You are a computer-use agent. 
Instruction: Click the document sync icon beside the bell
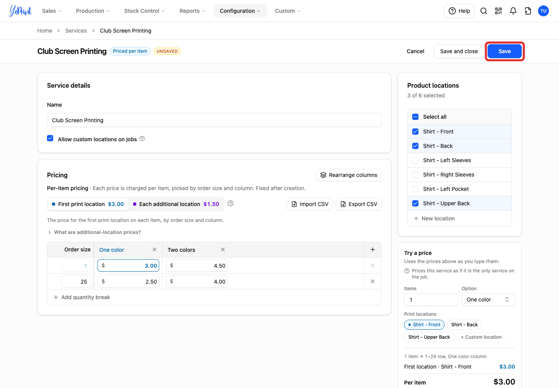tap(528, 11)
